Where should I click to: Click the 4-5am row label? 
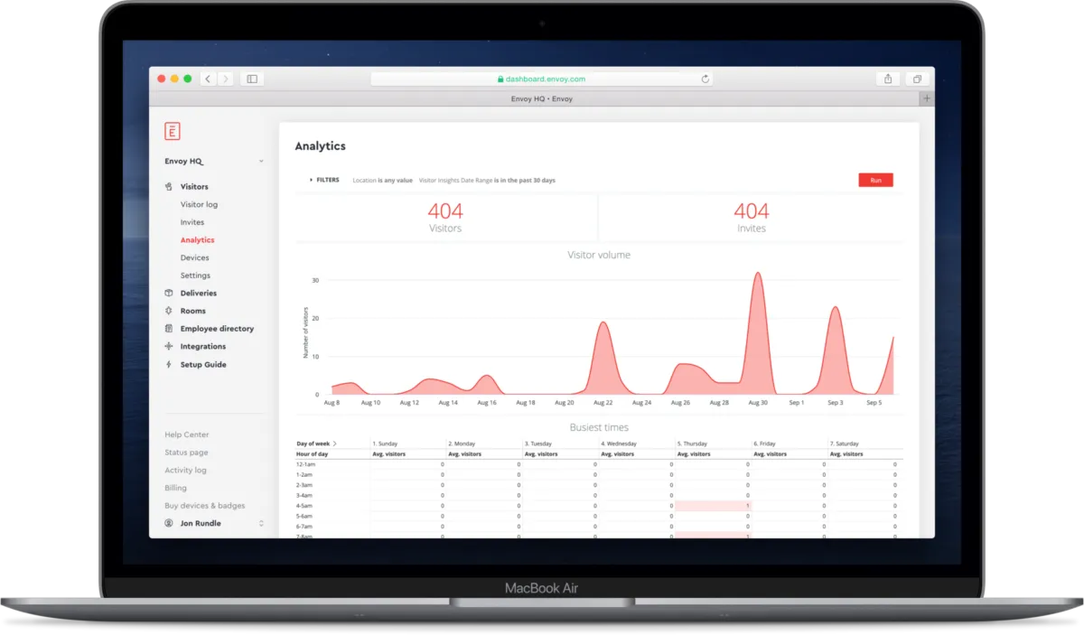coord(304,506)
